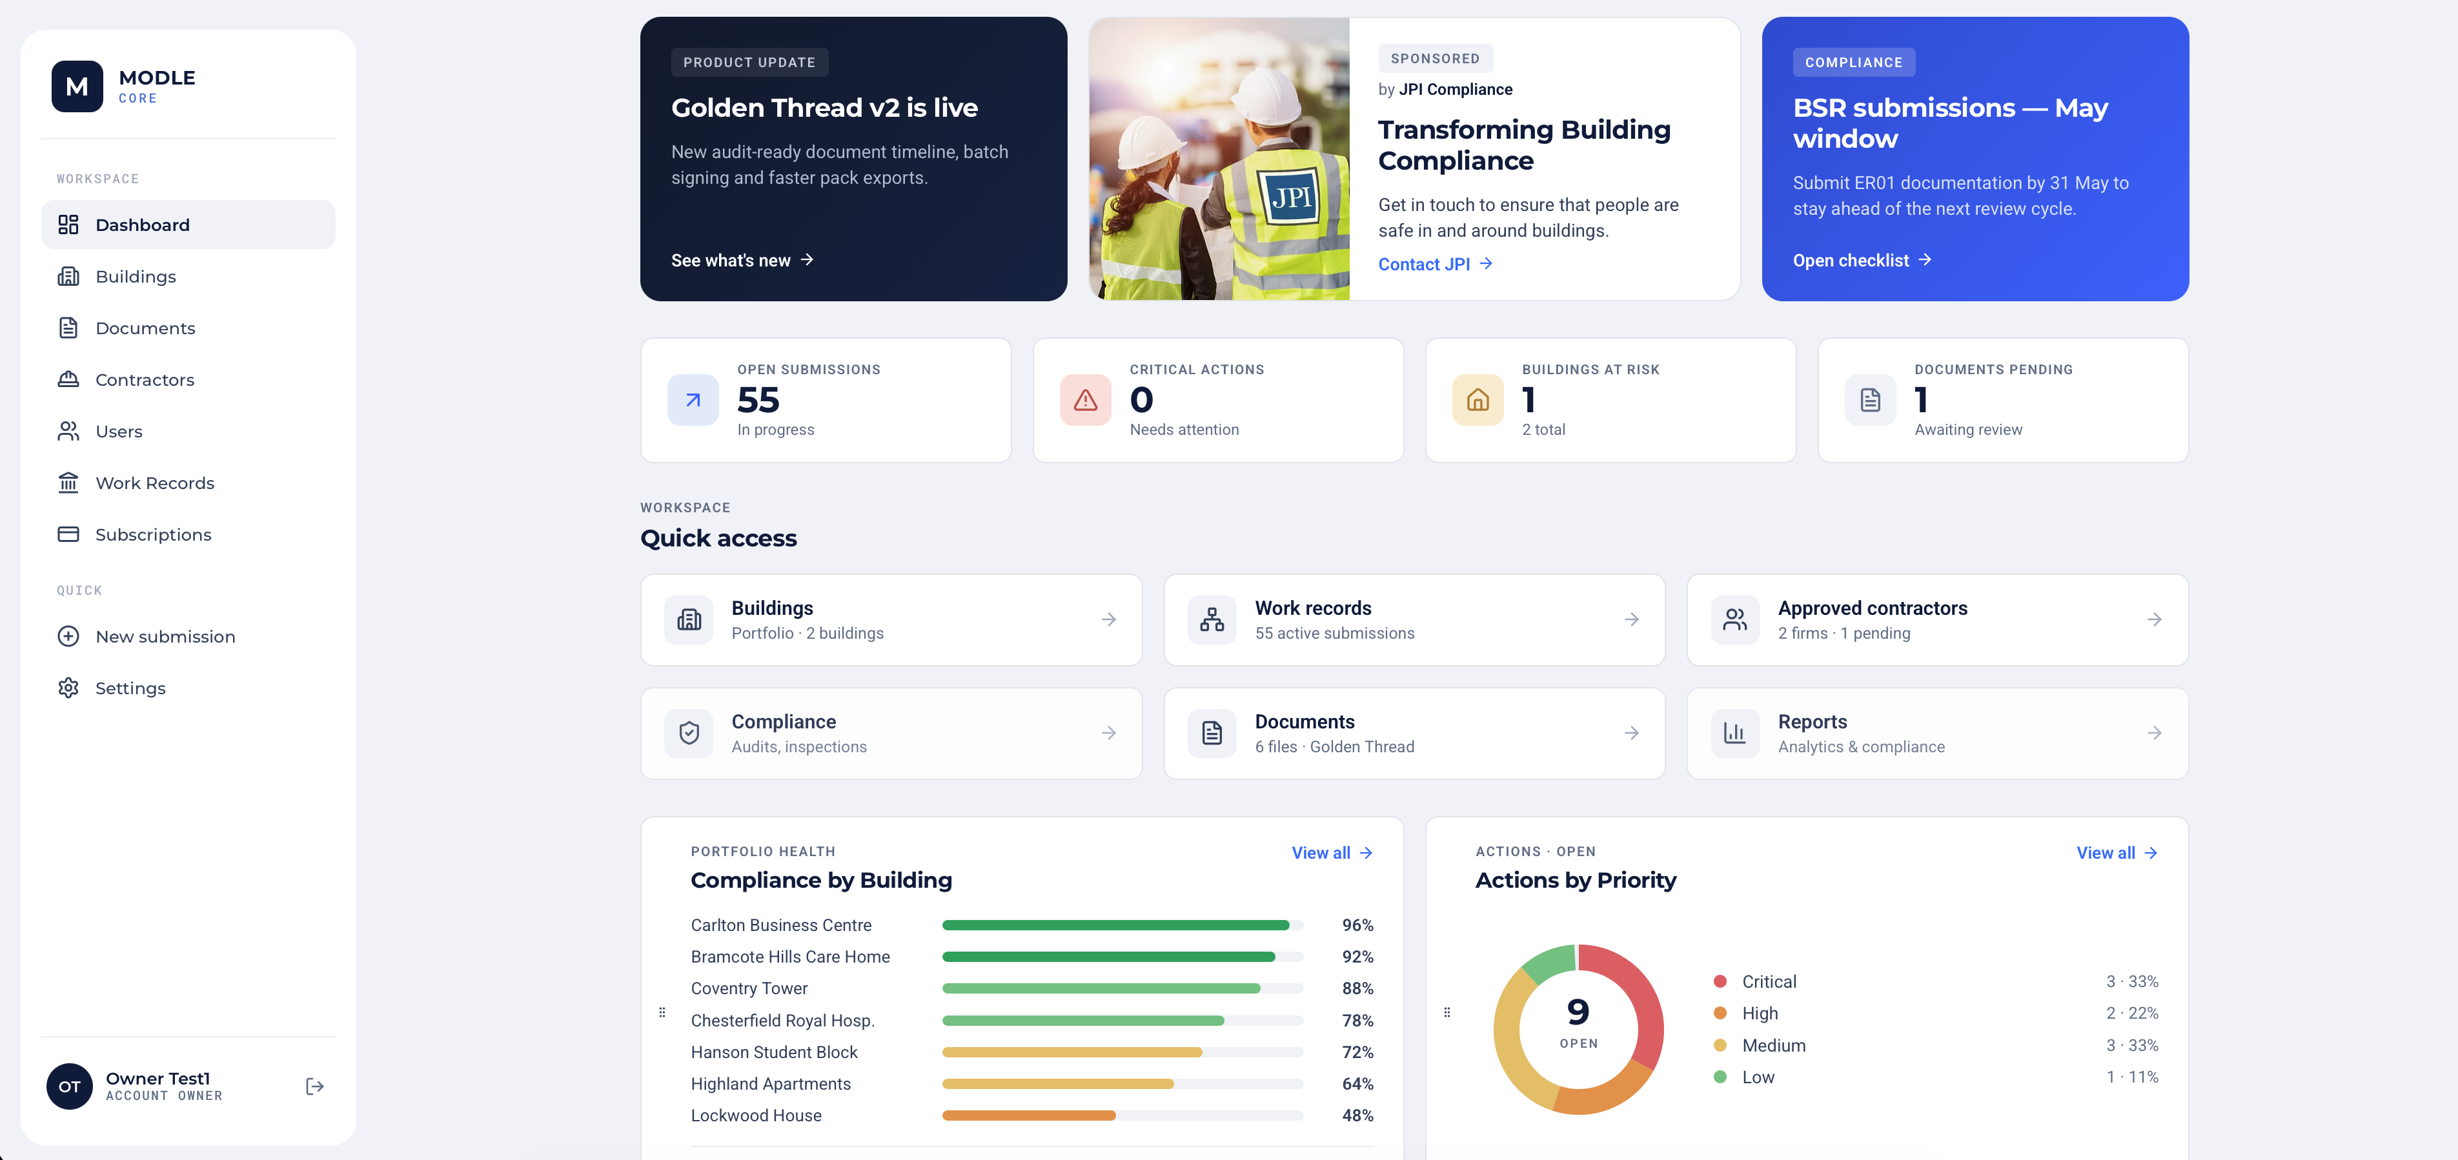Click the Buildings quick access card icon
Image resolution: width=2458 pixels, height=1160 pixels.
[689, 620]
